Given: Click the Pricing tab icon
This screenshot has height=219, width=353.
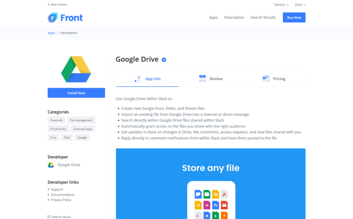Looking at the screenshot, I should (266, 79).
